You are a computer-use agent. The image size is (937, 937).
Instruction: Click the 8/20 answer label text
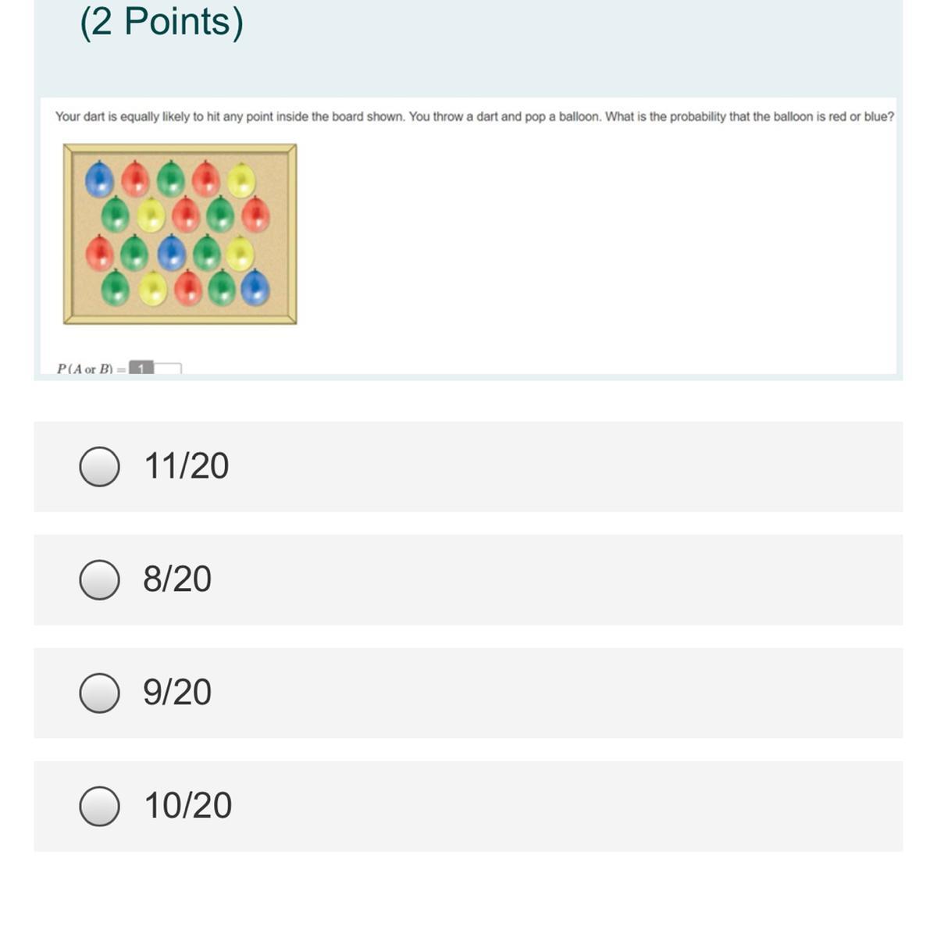(x=177, y=579)
